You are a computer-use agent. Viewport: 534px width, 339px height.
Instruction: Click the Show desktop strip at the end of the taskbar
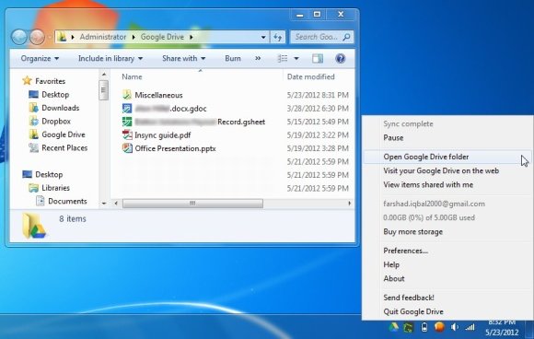(529, 329)
